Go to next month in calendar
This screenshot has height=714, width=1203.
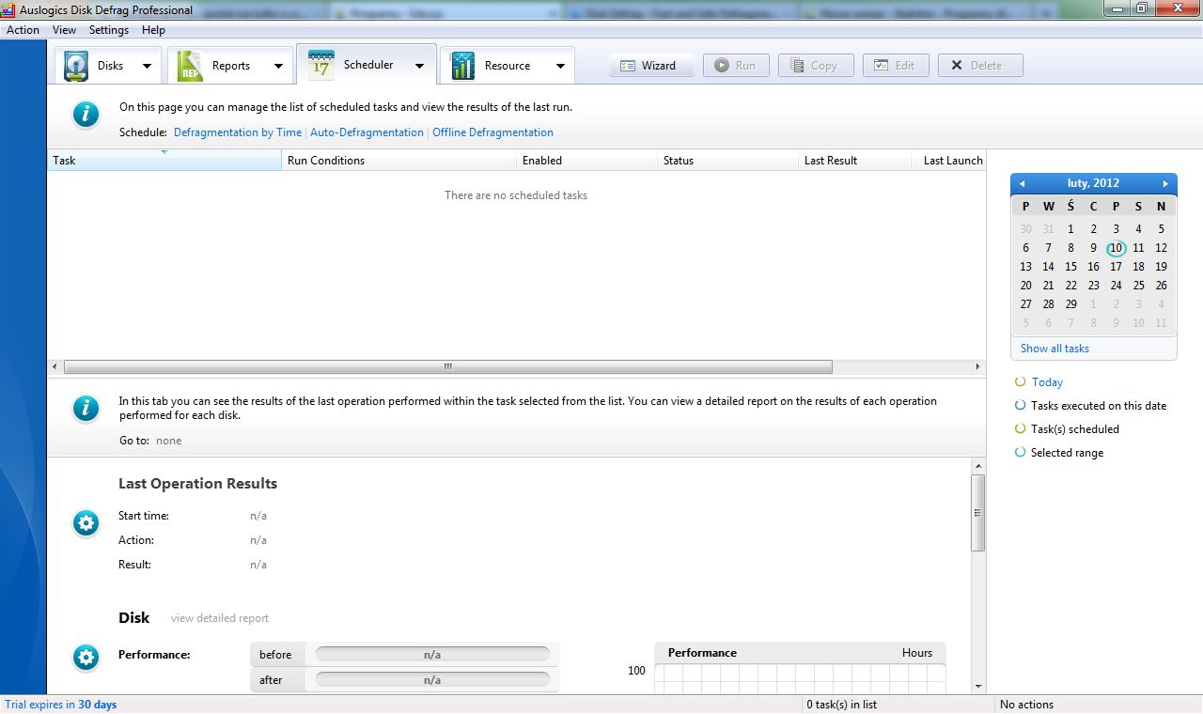click(x=1165, y=183)
